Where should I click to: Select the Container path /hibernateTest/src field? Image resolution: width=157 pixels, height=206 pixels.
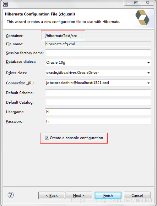pos(98,36)
